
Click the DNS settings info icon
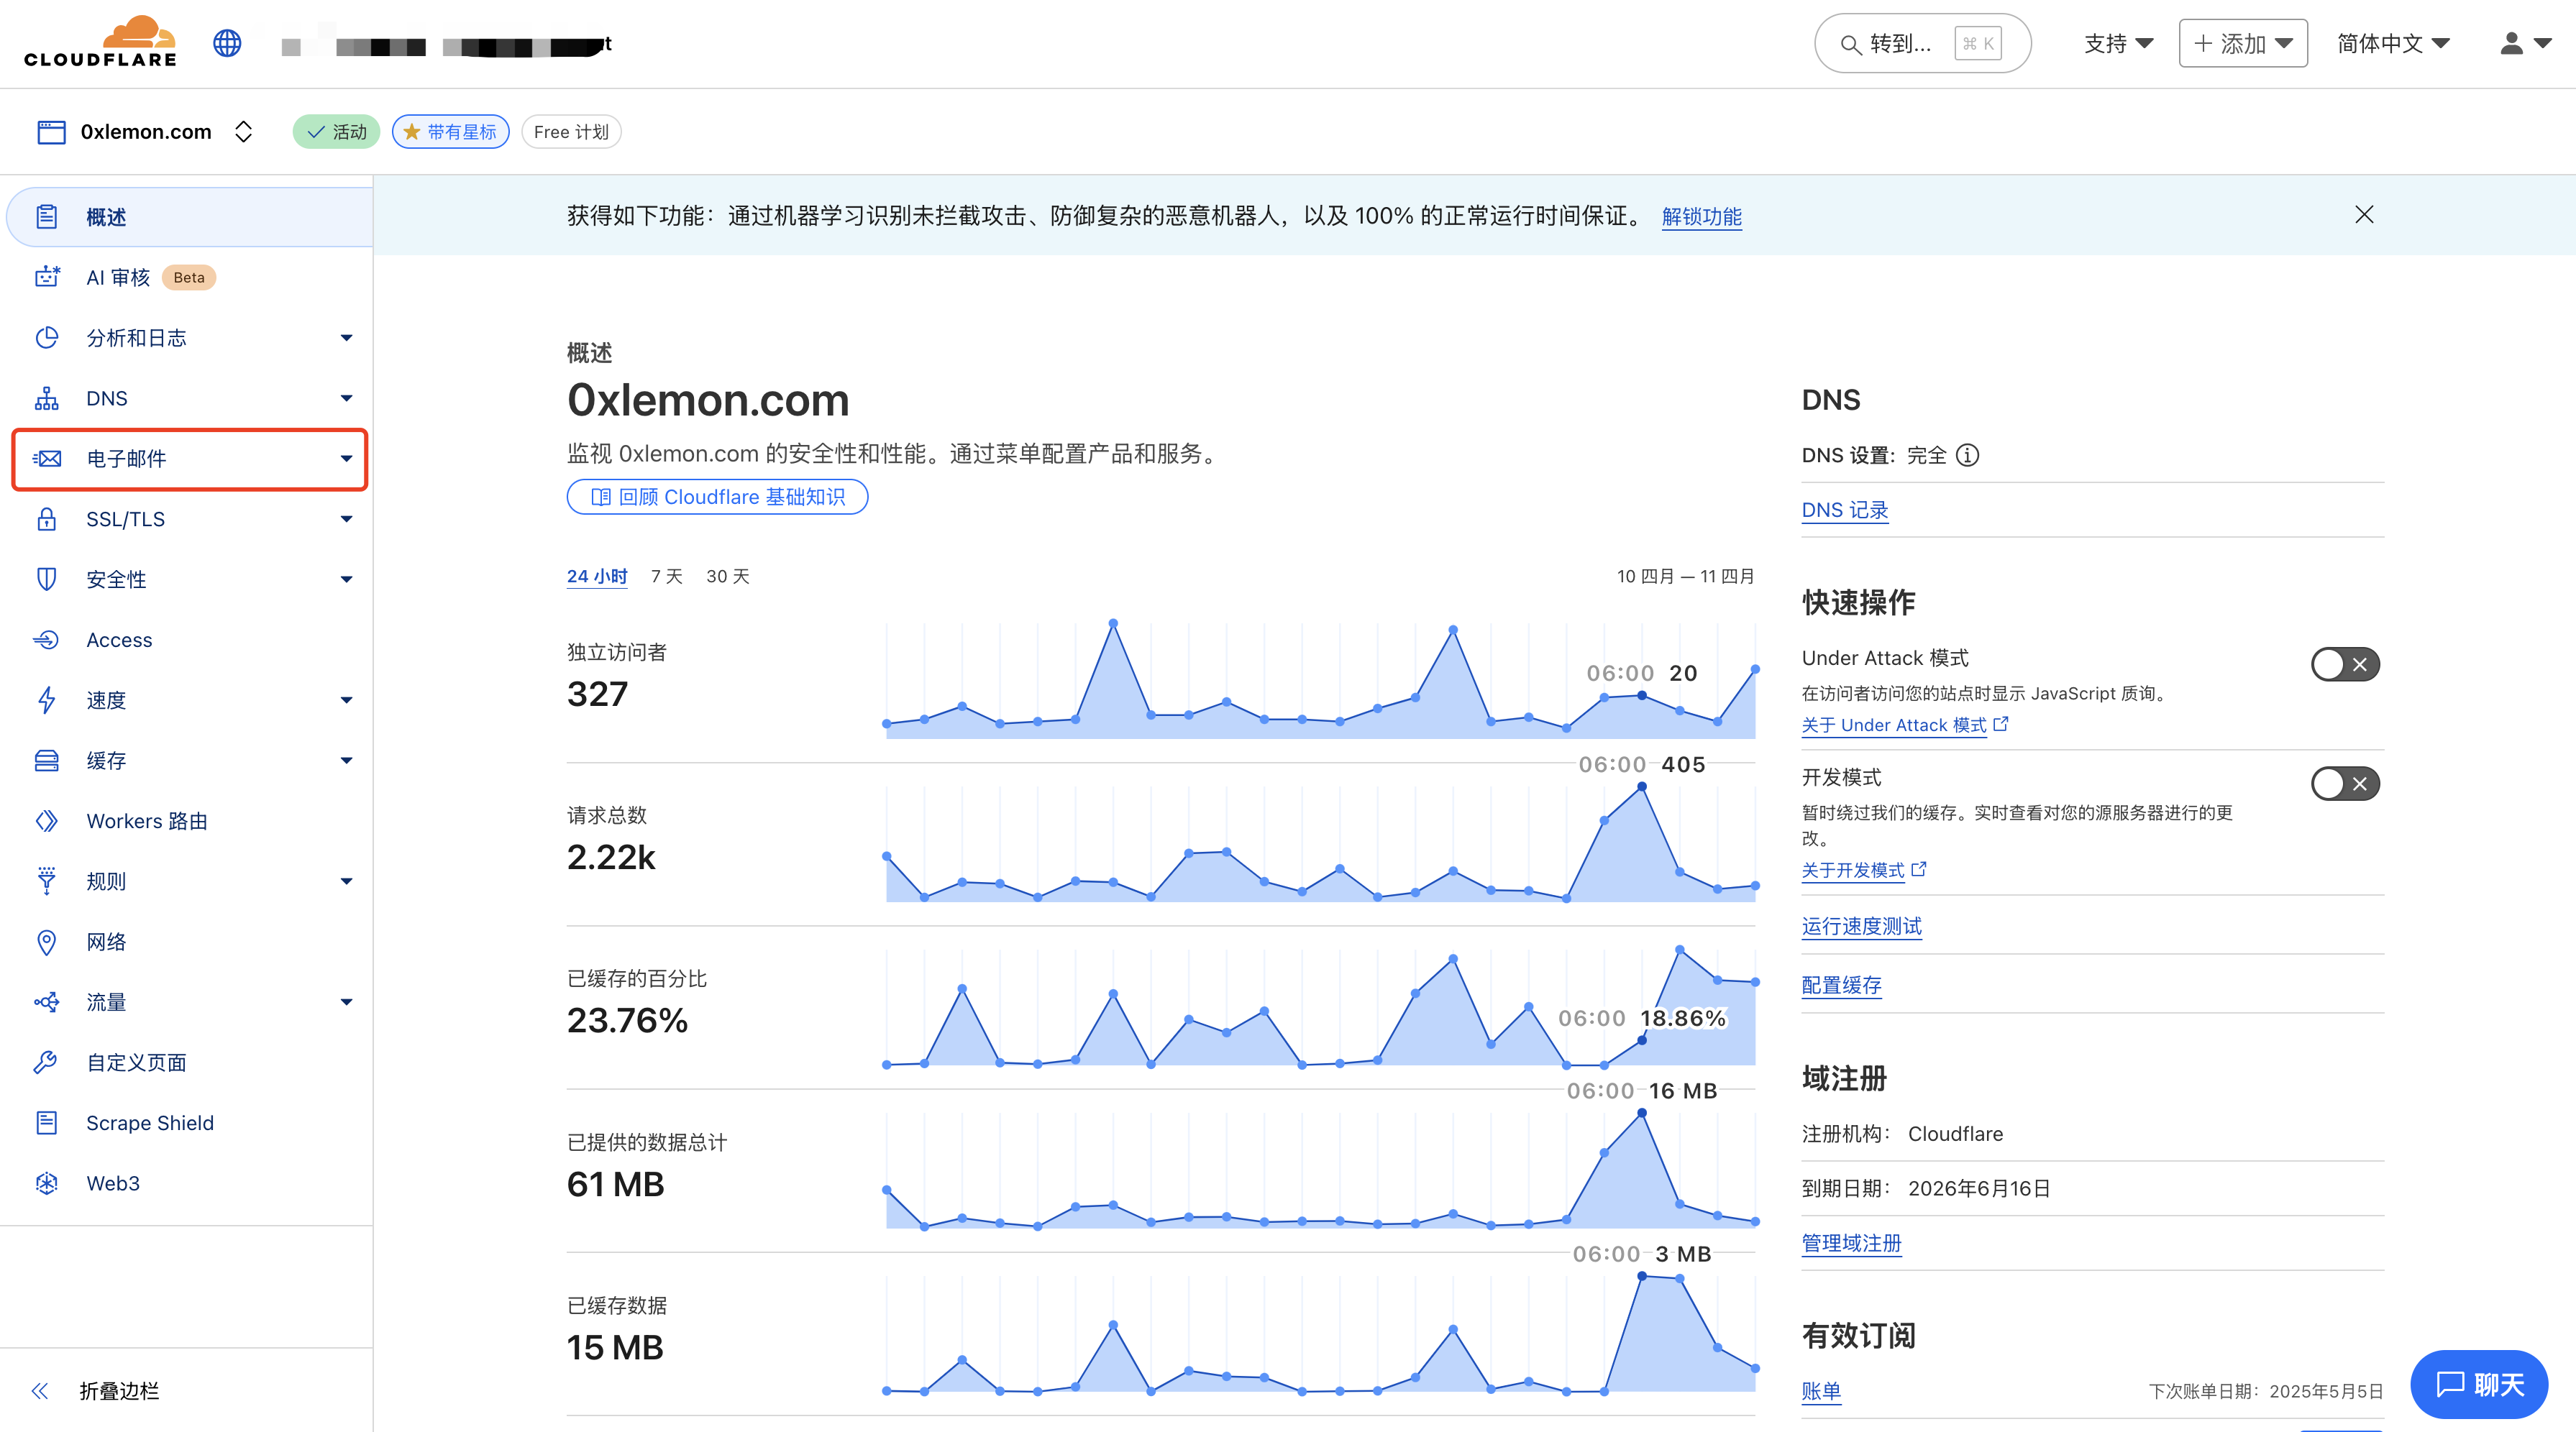pyautogui.click(x=1967, y=456)
